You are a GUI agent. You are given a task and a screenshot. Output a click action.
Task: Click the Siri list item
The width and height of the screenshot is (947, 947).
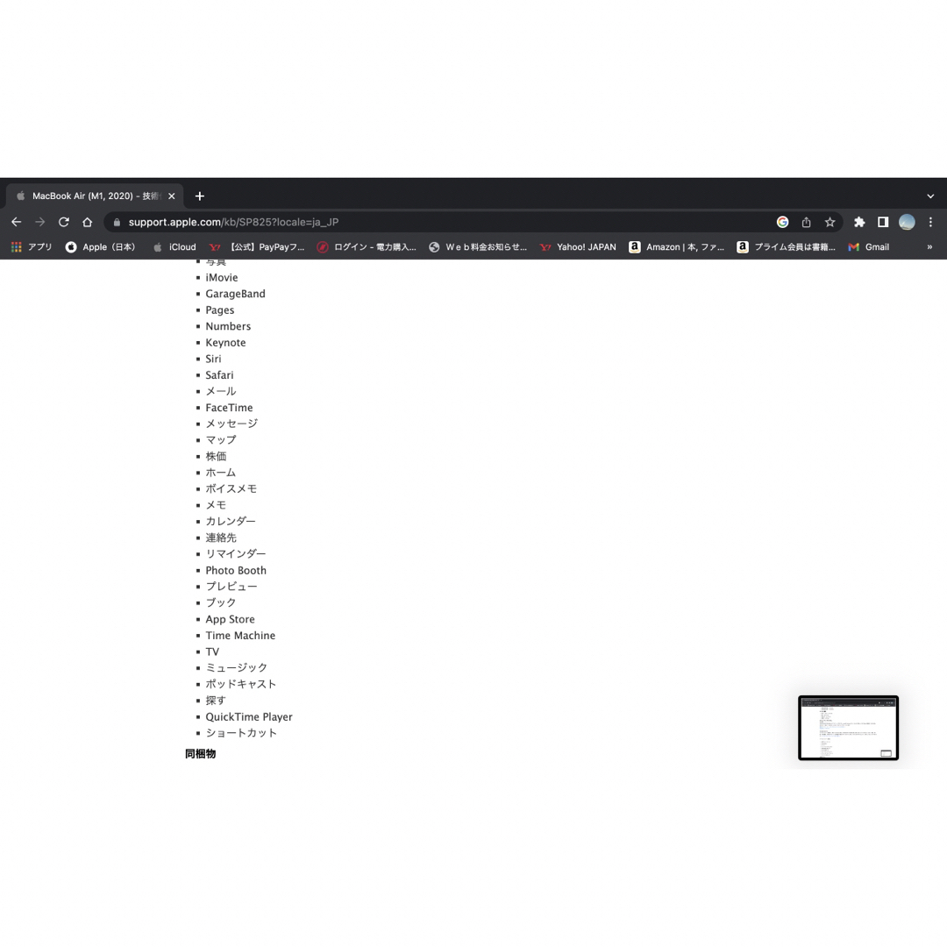pyautogui.click(x=213, y=359)
